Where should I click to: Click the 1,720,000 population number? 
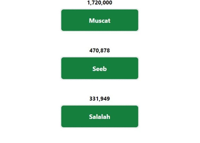pos(100,3)
